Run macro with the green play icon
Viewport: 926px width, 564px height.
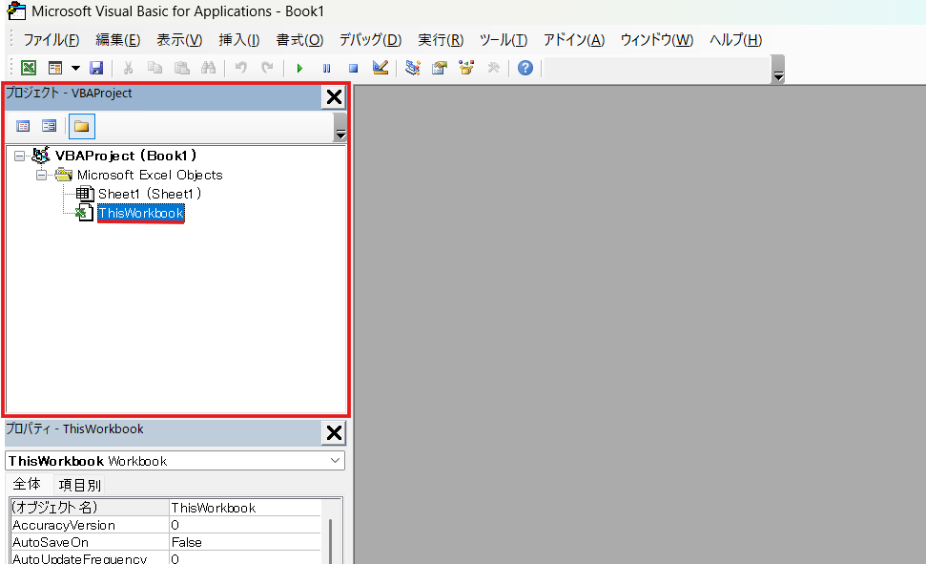[x=299, y=69]
